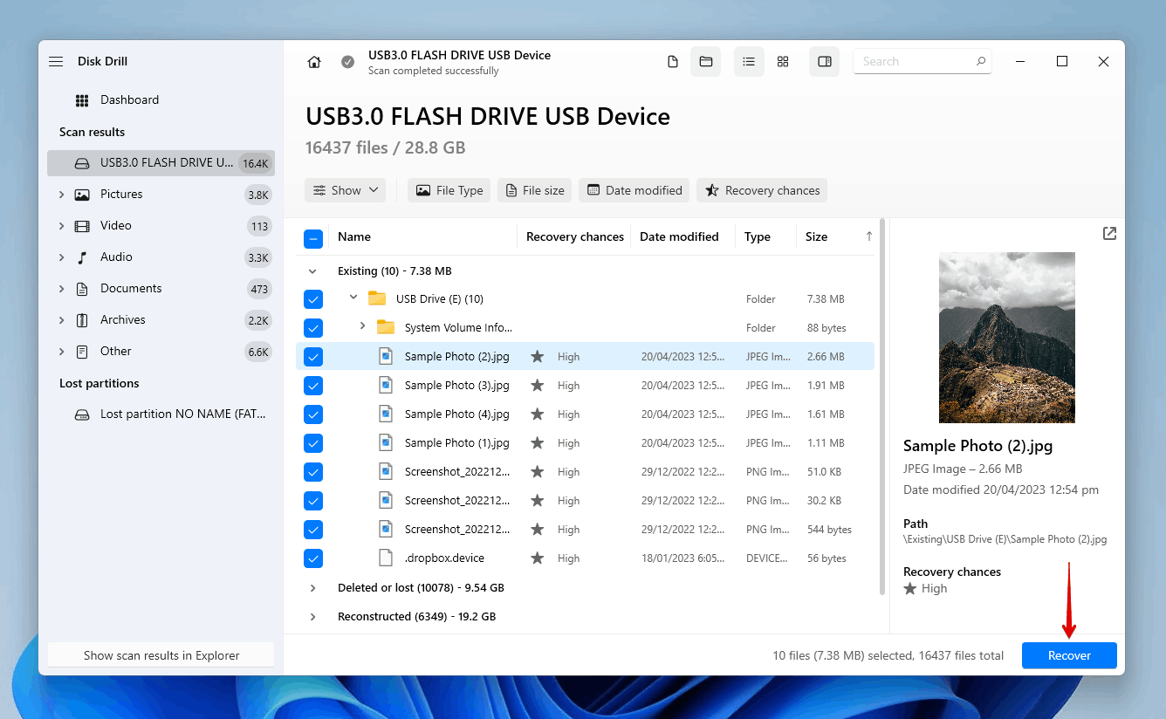Open the Show filter dropdown

[x=345, y=190]
